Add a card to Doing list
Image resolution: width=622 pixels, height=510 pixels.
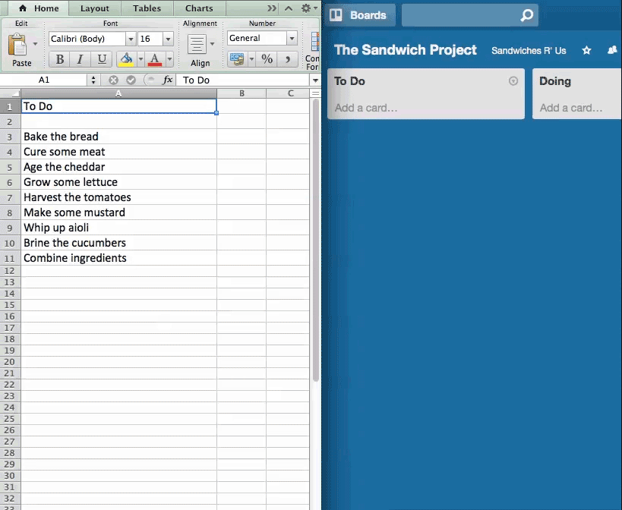(x=571, y=108)
